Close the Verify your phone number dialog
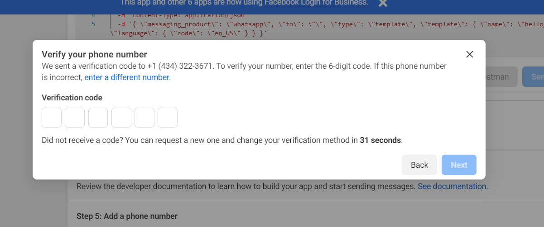 point(470,54)
